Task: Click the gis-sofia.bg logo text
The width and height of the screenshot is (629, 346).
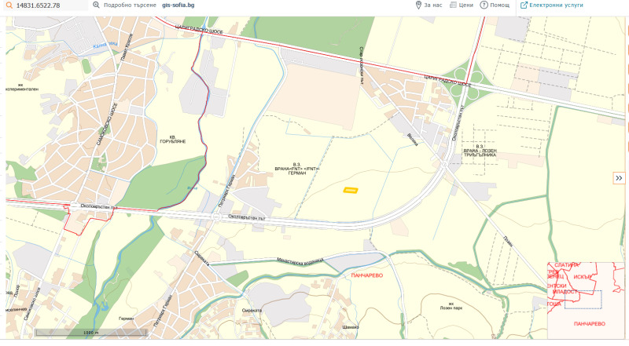Action: (x=178, y=5)
